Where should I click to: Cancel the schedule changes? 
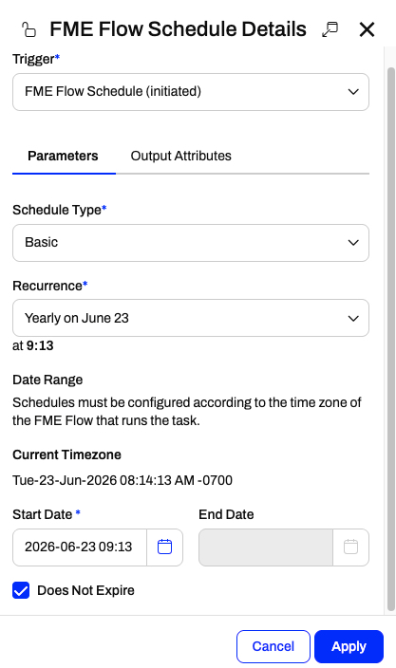pos(273,646)
